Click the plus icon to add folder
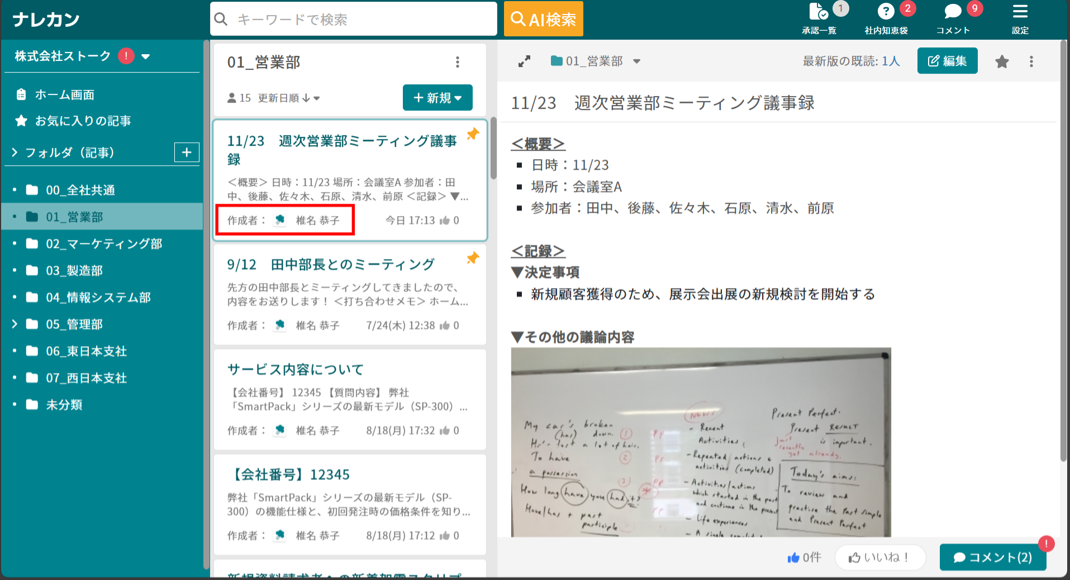Image resolution: width=1070 pixels, height=580 pixels. 187,152
